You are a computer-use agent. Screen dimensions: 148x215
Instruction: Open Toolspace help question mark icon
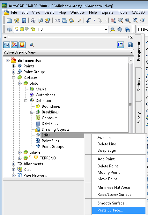130,45
